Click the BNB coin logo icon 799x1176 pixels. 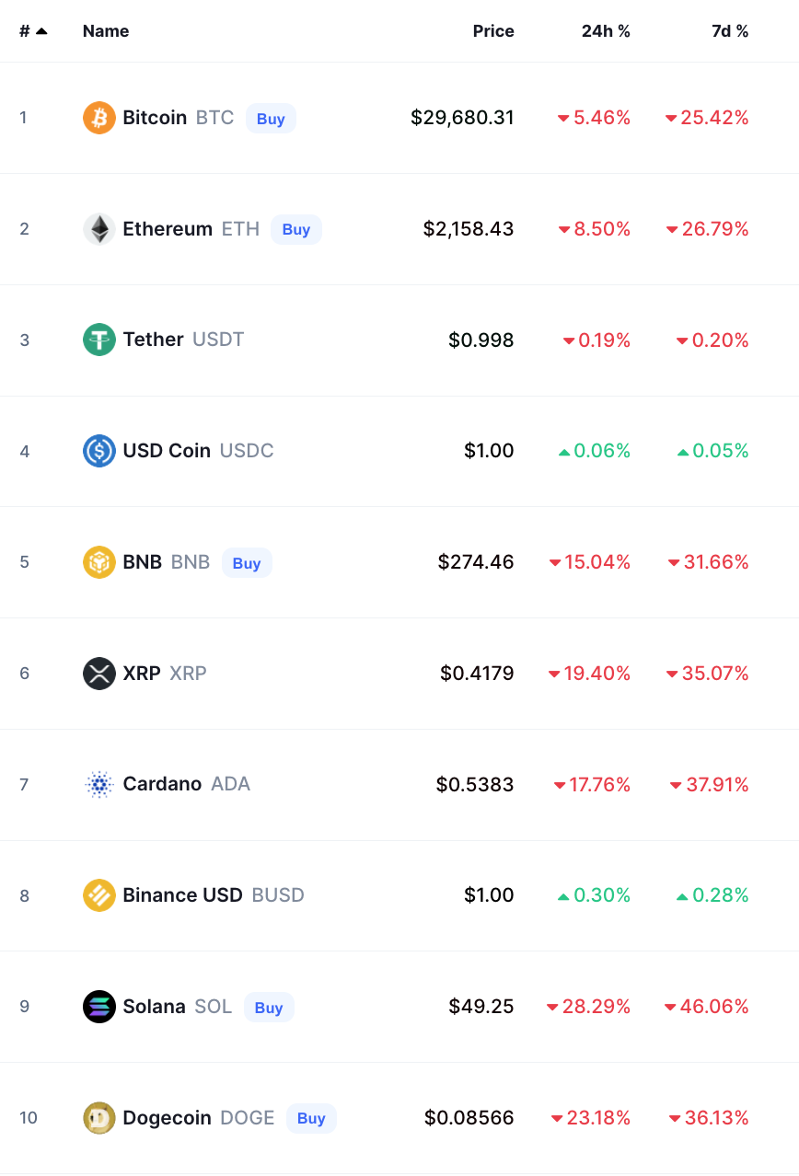tap(99, 562)
